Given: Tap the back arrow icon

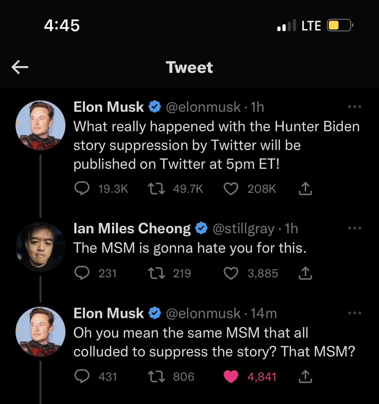Looking at the screenshot, I should [x=20, y=68].
